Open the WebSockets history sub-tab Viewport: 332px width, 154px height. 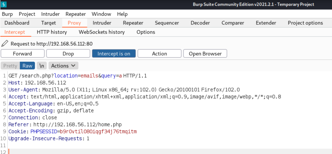click(102, 32)
